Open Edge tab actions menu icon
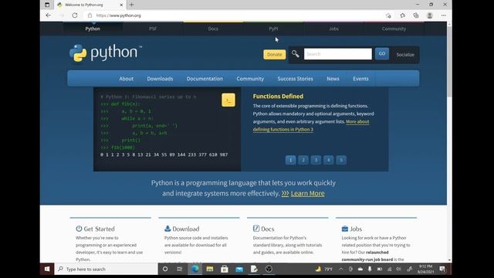This screenshot has width=494, height=278. click(47, 5)
